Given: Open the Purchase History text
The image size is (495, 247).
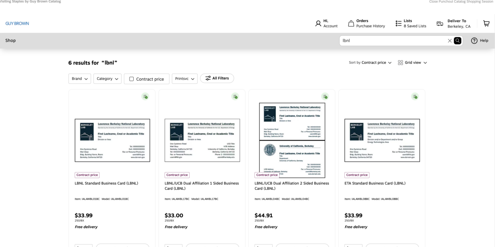Looking at the screenshot, I should point(371,26).
